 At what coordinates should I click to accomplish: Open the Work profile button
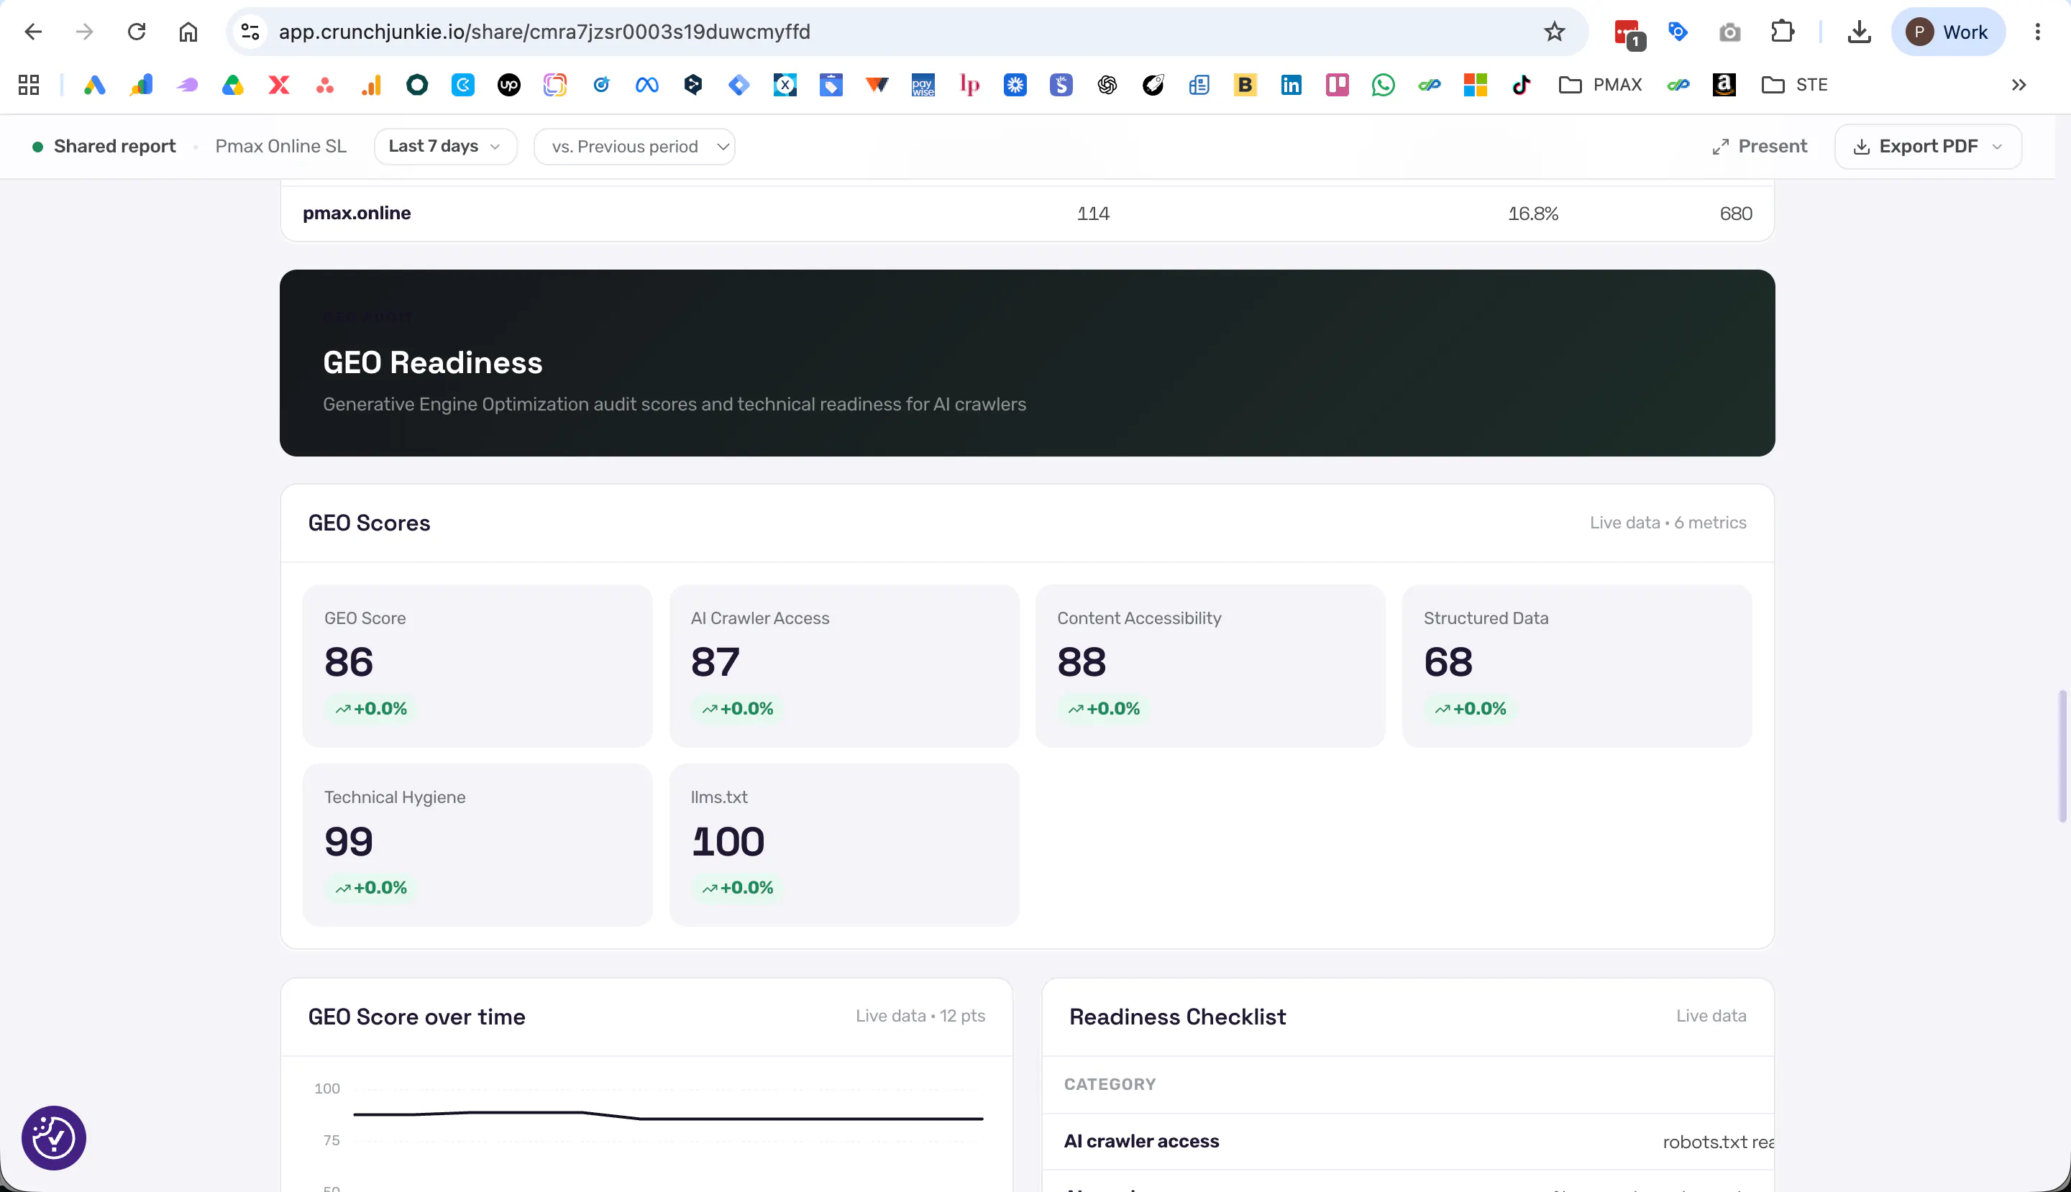click(1947, 32)
